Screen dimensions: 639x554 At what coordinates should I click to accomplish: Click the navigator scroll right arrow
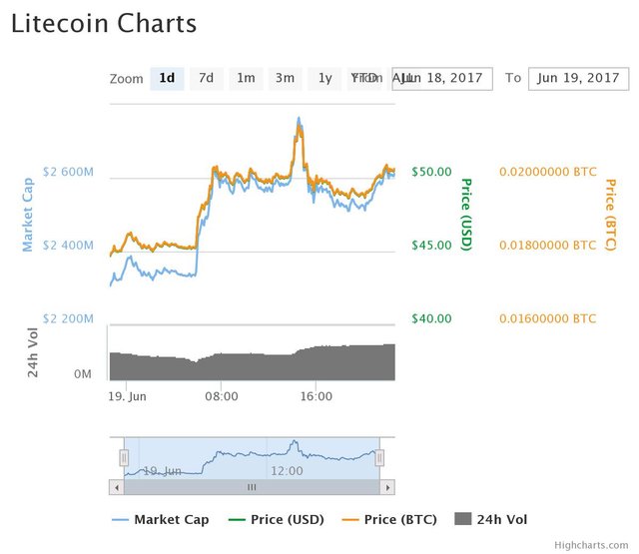coord(388,487)
